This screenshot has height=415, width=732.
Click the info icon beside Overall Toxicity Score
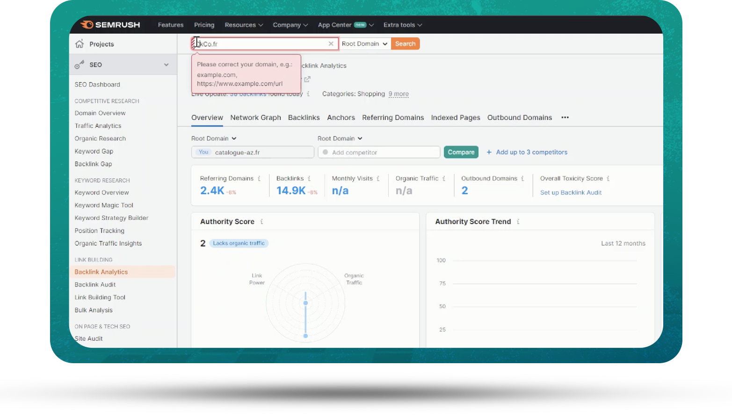[608, 178]
